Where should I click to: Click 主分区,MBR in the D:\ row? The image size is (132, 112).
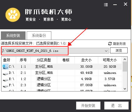(44, 73)
